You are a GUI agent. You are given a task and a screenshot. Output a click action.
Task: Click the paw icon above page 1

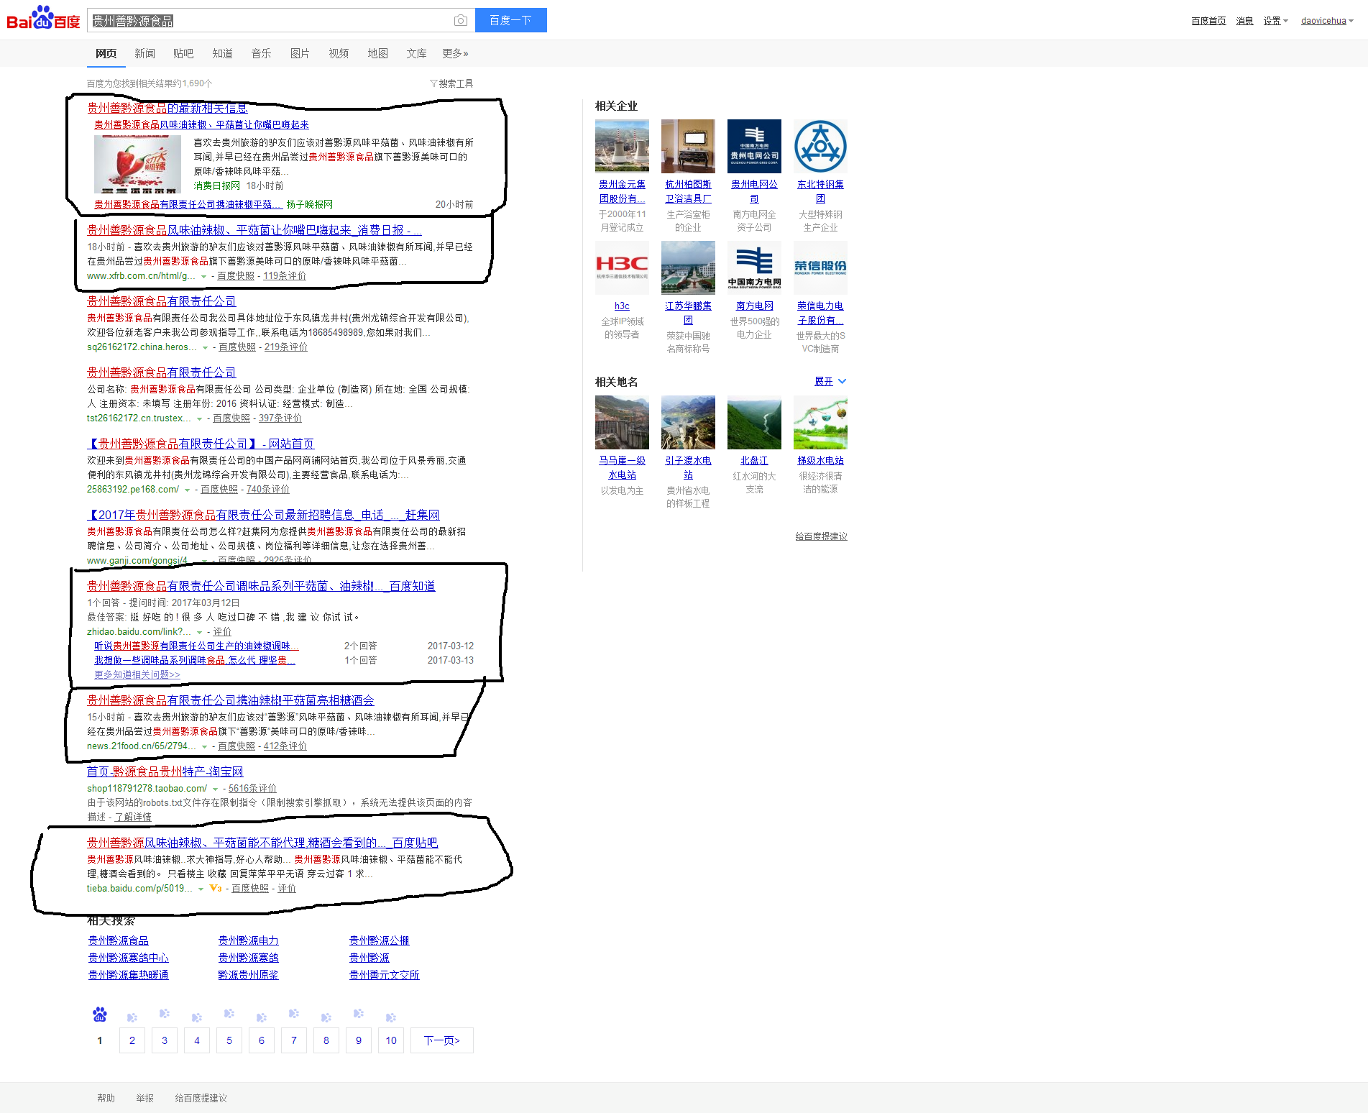point(100,1014)
